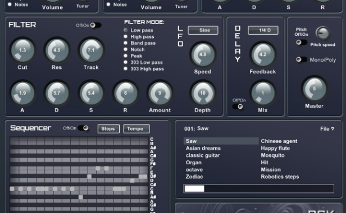
Task: Click the filter Cut knob
Action: pos(22,50)
